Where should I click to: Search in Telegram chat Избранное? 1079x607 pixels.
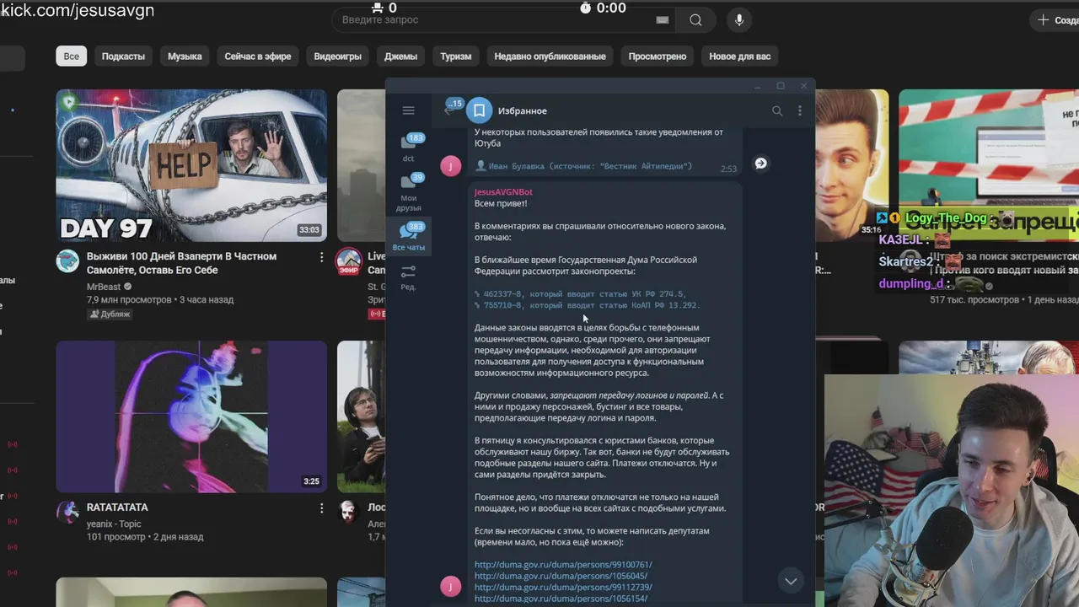(777, 110)
